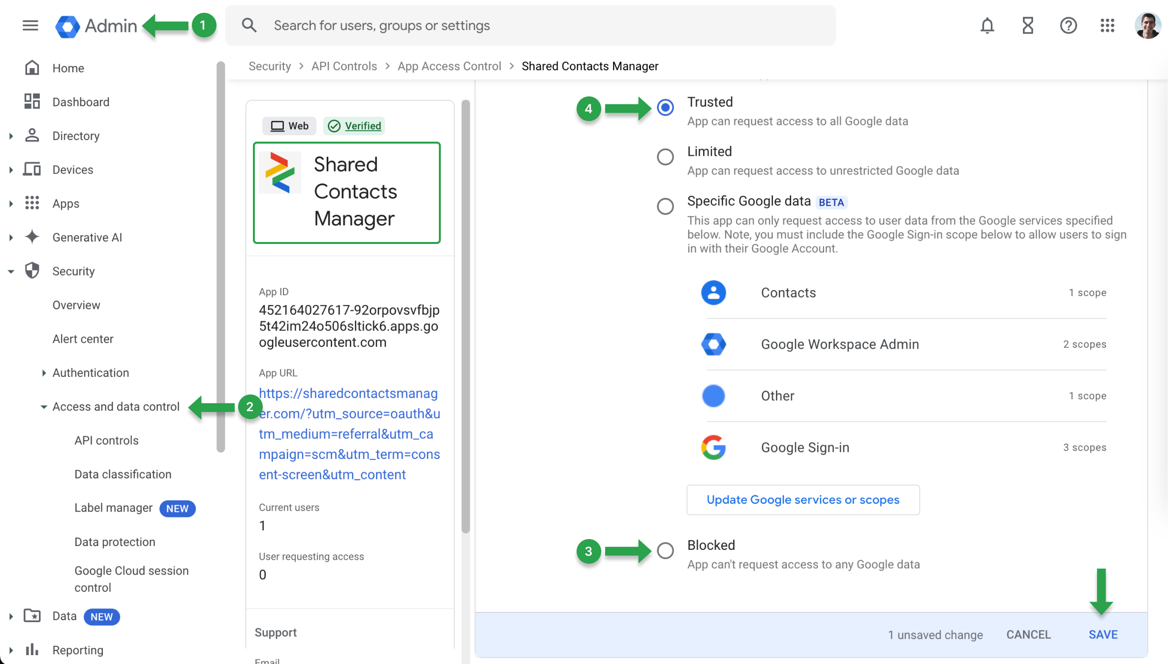Click the Other row with 1 scope
This screenshot has width=1168, height=664.
pos(903,396)
